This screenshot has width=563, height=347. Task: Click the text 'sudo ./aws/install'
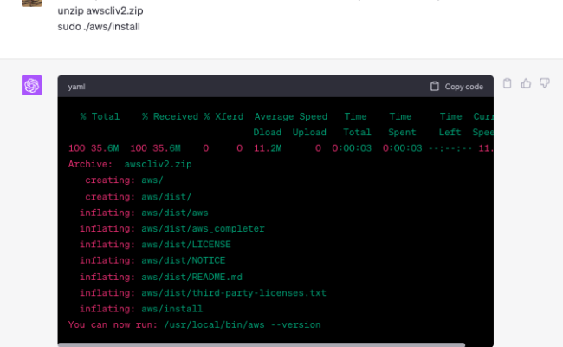99,27
